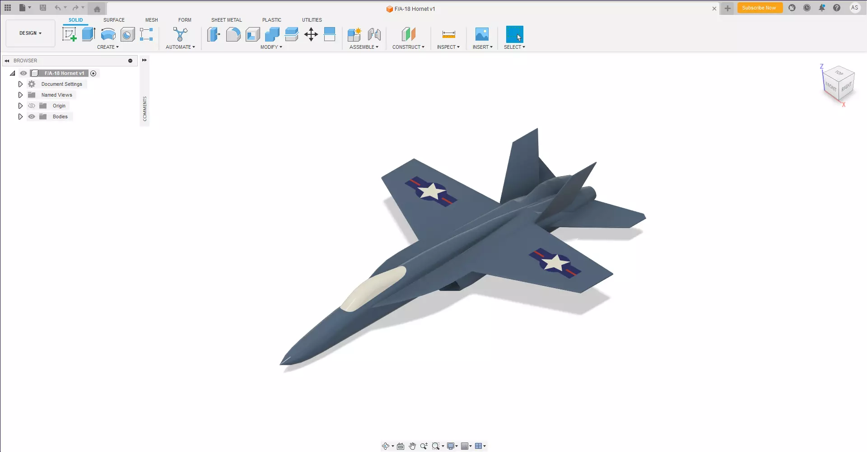Toggle visibility of F/A-18 Hornet v1 component
867x452 pixels.
point(23,73)
